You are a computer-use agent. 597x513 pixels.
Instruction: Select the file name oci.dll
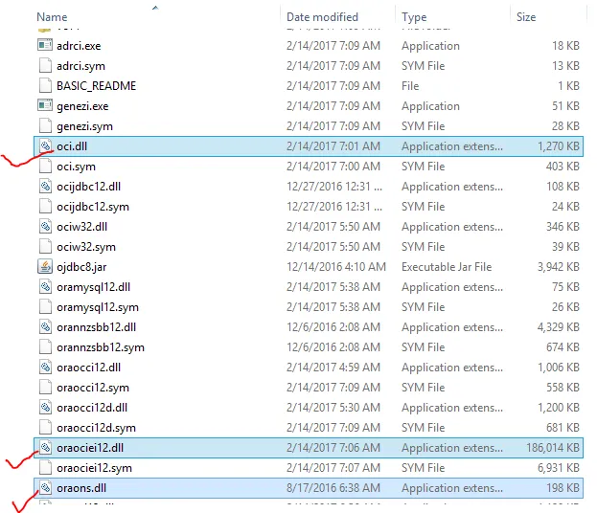(72, 146)
